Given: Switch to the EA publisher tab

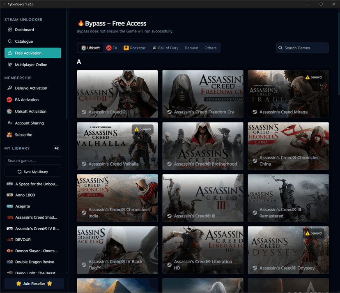Looking at the screenshot, I should coord(112,48).
